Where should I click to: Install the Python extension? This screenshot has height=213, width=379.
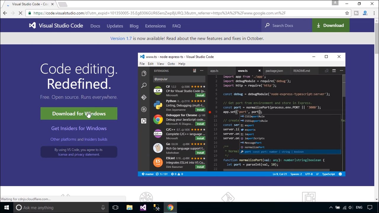pos(200,109)
